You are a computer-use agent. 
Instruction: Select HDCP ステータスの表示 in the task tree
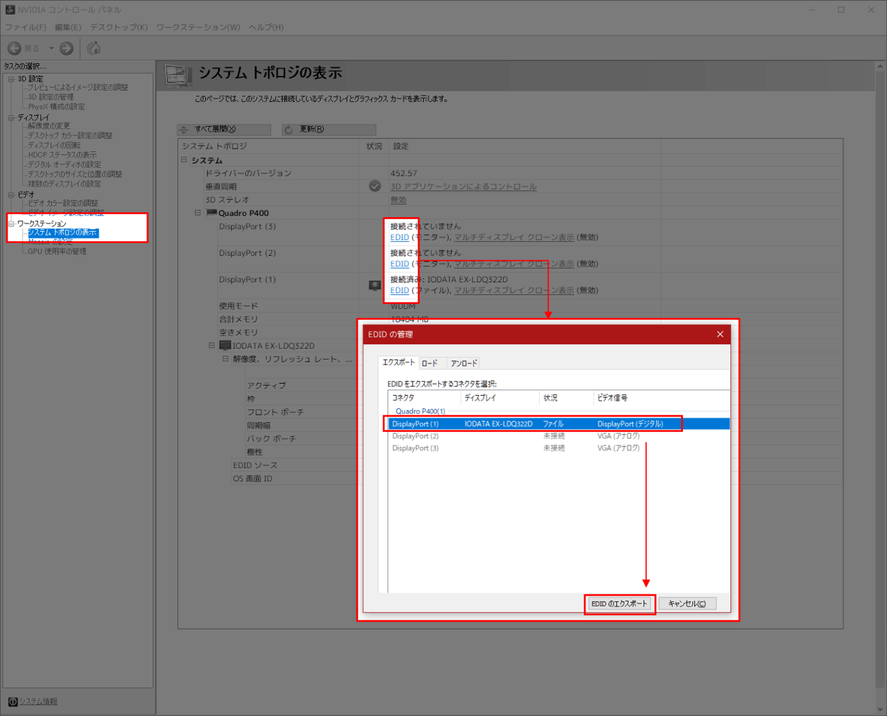pyautogui.click(x=62, y=154)
